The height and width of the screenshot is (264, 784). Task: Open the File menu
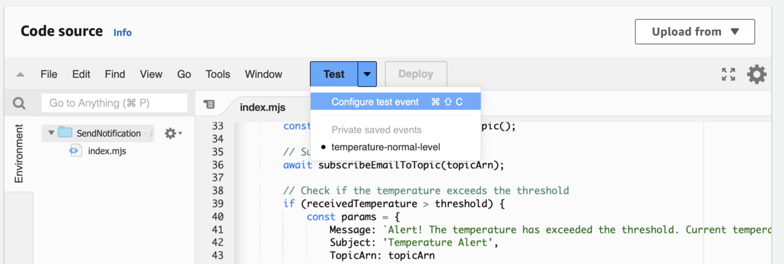[49, 74]
